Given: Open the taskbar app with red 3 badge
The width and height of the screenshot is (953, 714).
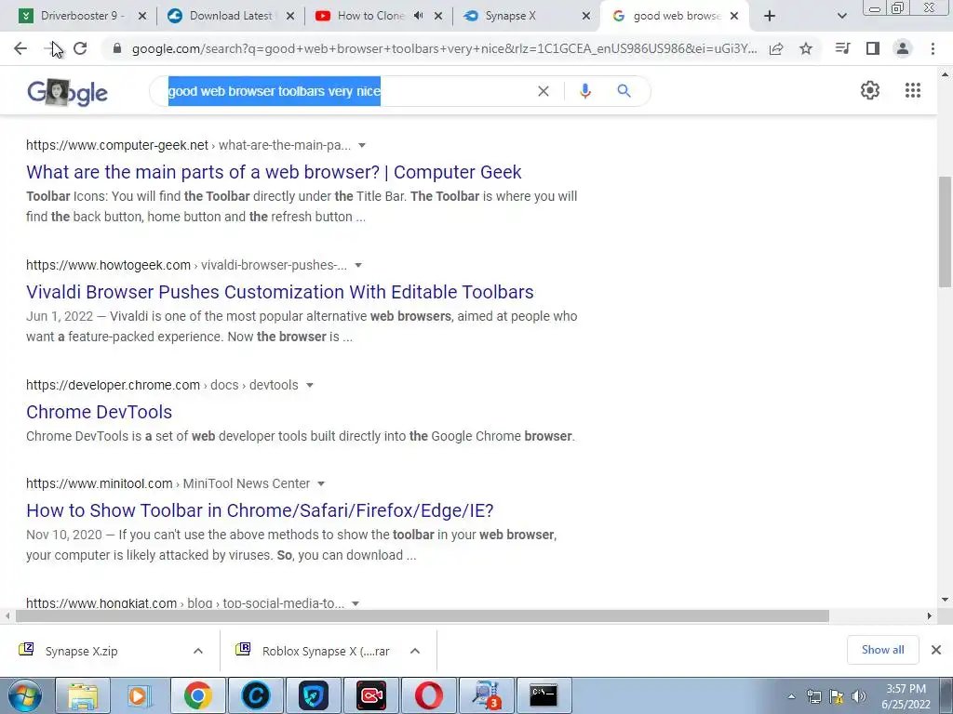Looking at the screenshot, I should (486, 695).
